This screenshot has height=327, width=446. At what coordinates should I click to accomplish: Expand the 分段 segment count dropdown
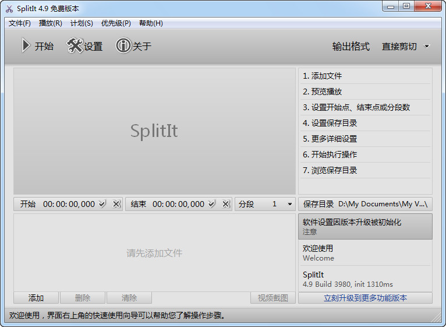pos(290,204)
